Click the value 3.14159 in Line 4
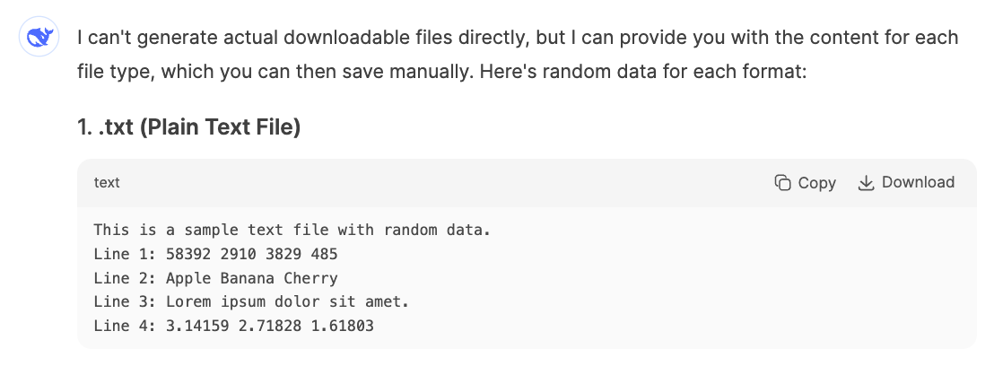The width and height of the screenshot is (994, 366). pyautogui.click(x=197, y=327)
